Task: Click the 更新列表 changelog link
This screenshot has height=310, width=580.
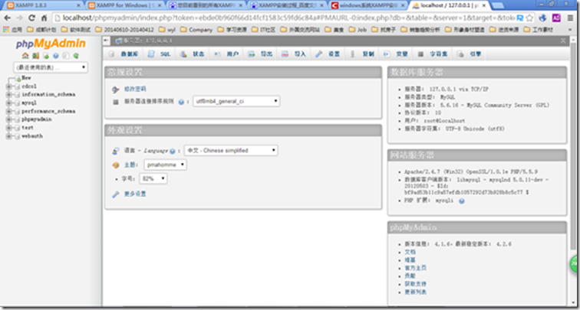Action: [416, 292]
